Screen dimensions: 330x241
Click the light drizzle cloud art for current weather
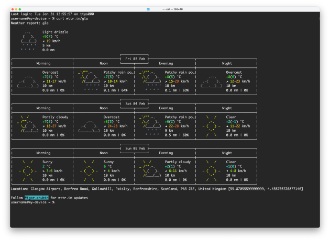29,41
